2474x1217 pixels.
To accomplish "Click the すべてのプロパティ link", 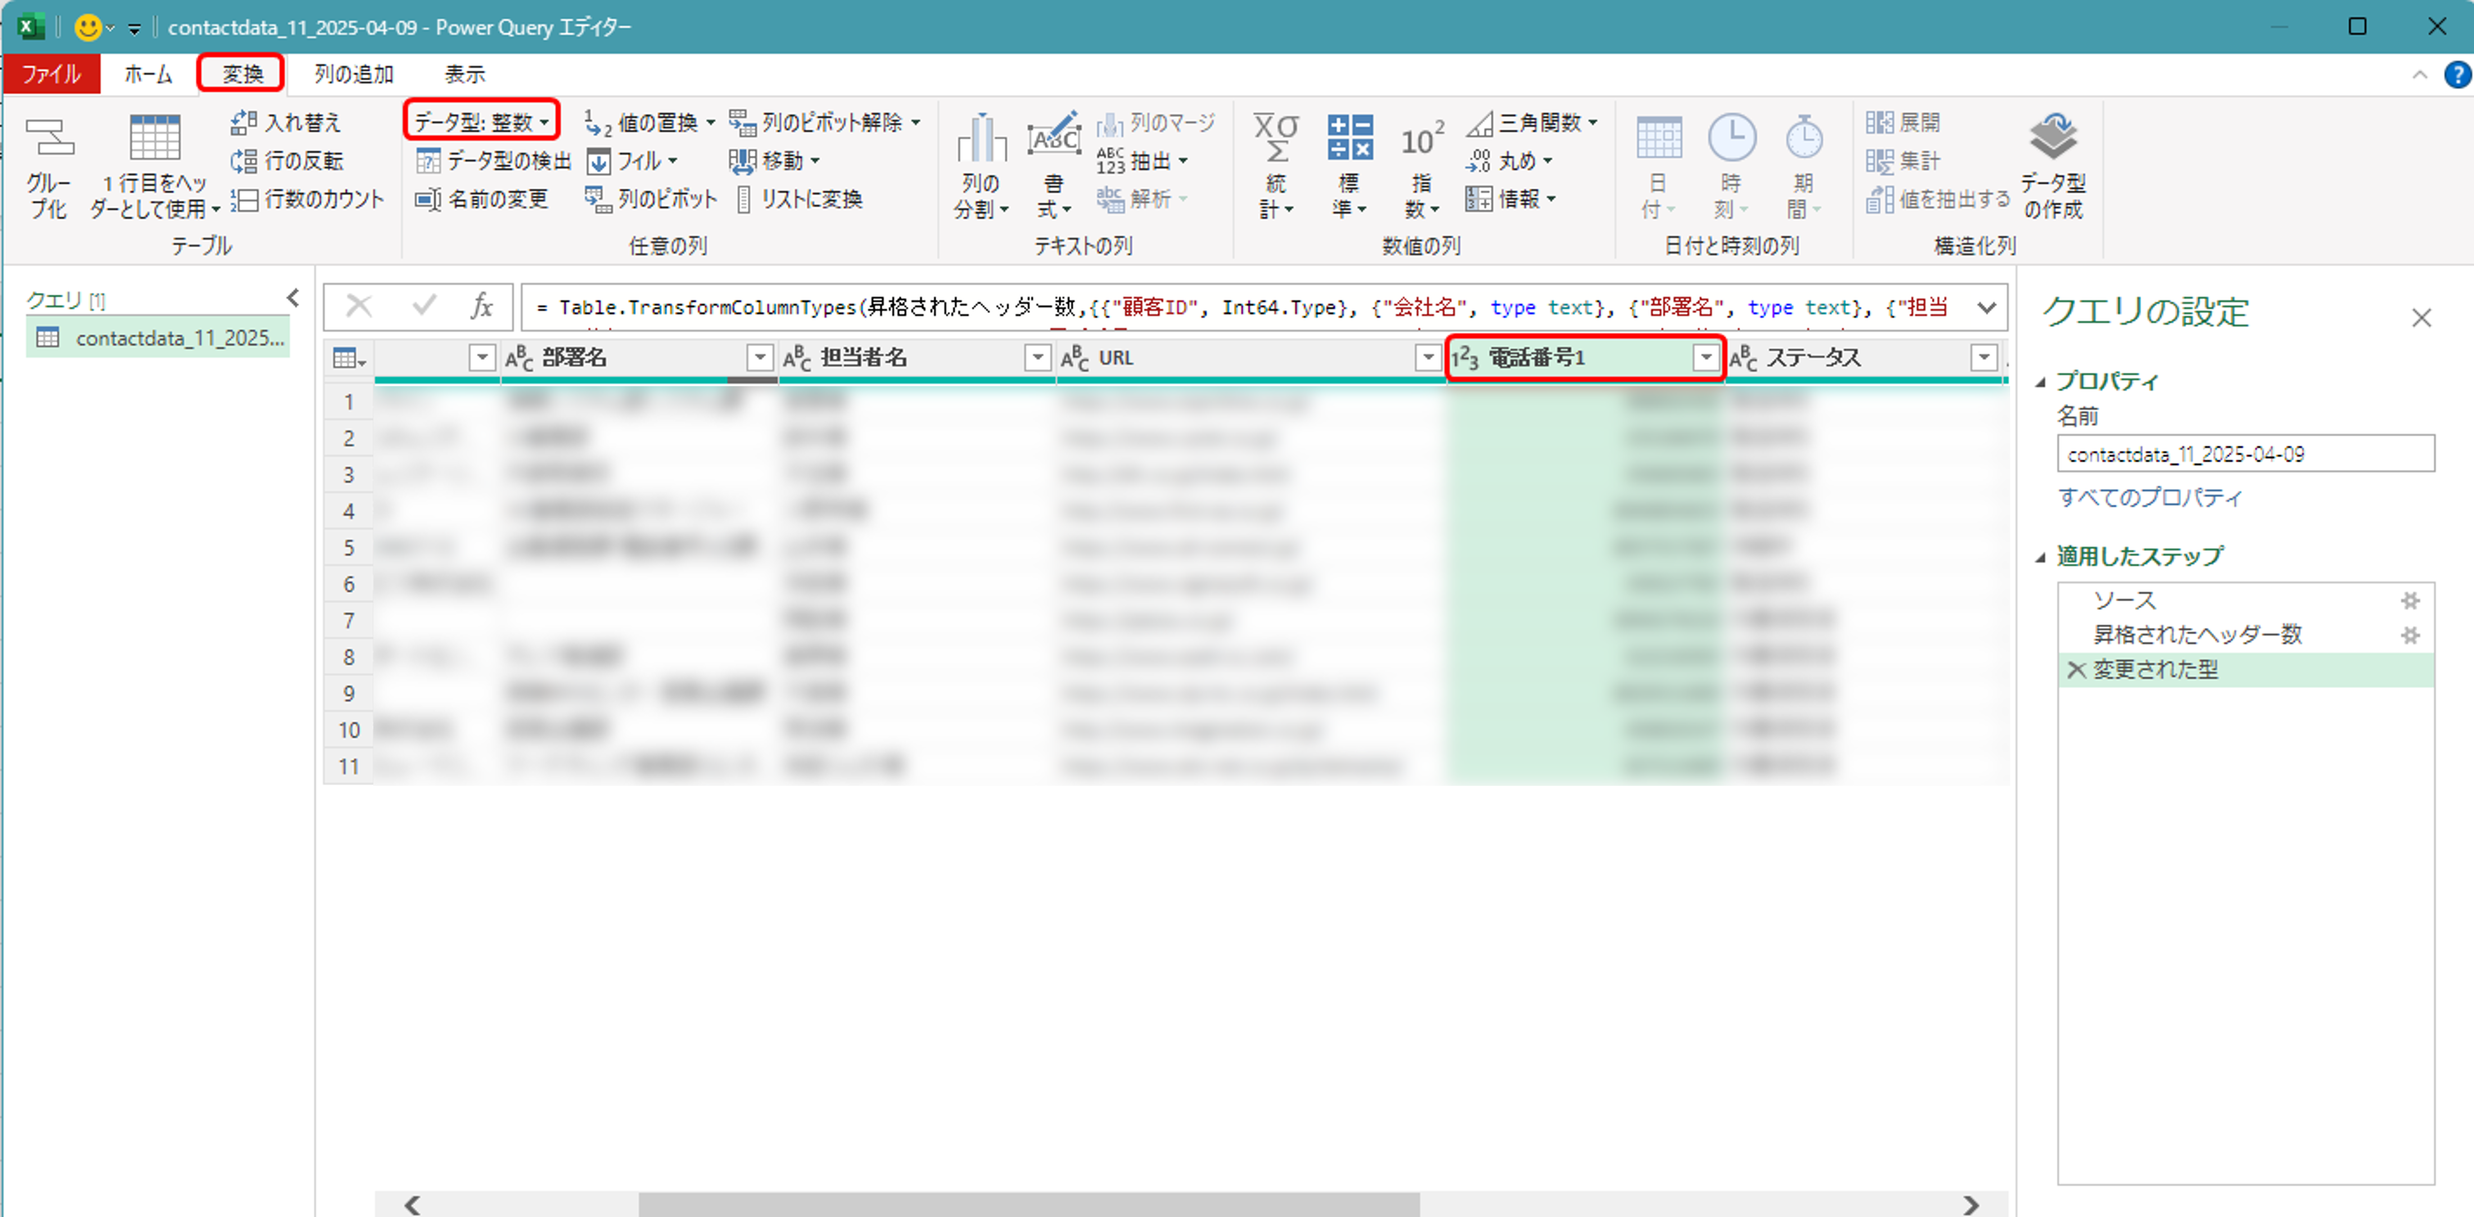I will coord(2150,497).
